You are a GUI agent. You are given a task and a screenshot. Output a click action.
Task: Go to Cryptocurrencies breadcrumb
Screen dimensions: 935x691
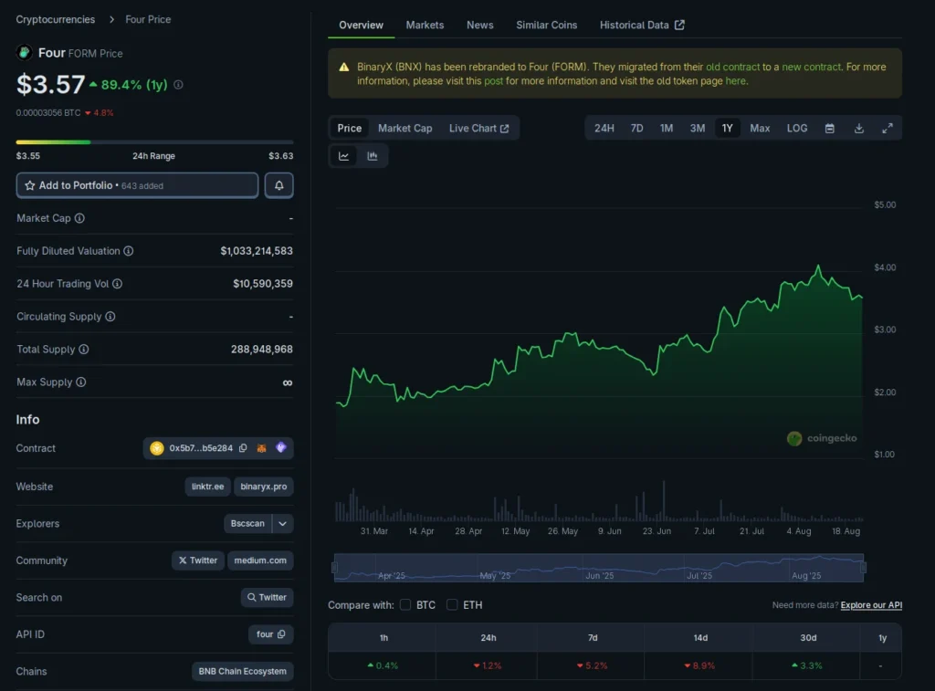pyautogui.click(x=56, y=20)
